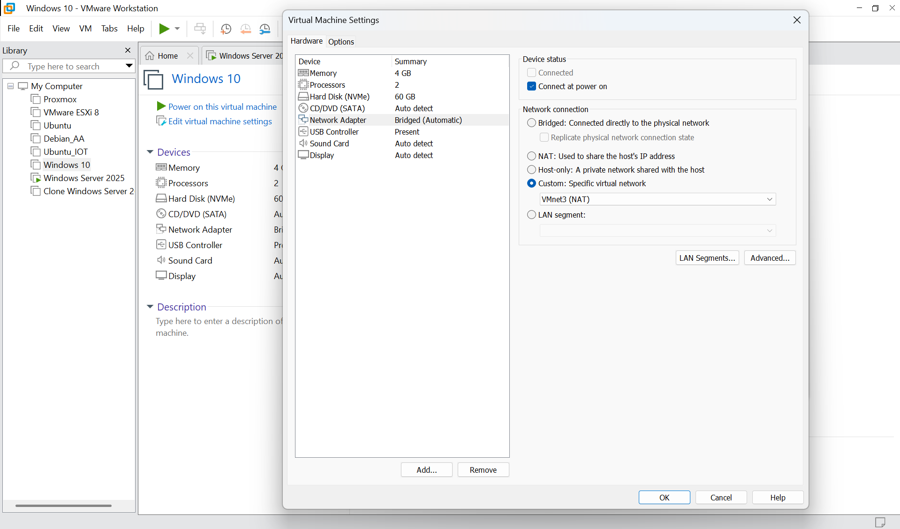Open the VMnet3 (NAT) network dropdown
Screen dimensions: 900x529
pos(658,199)
